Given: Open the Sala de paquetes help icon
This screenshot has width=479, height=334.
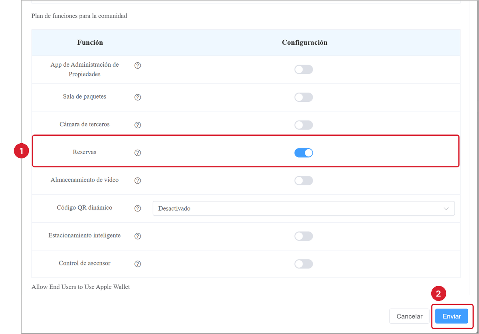Looking at the screenshot, I should point(138,97).
